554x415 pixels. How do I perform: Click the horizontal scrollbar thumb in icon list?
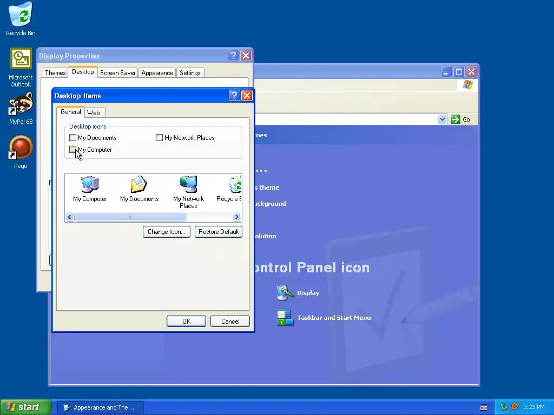tap(131, 217)
